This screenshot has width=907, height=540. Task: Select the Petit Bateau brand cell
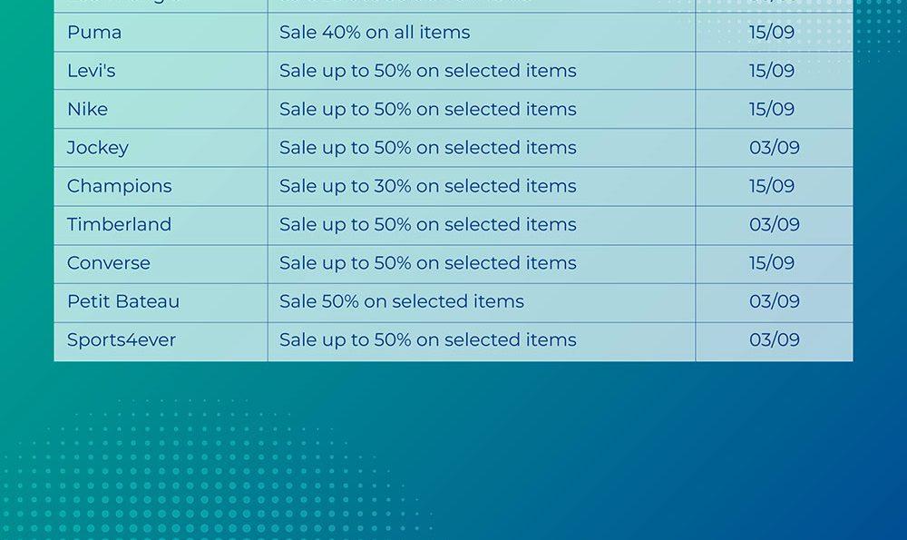pos(123,301)
